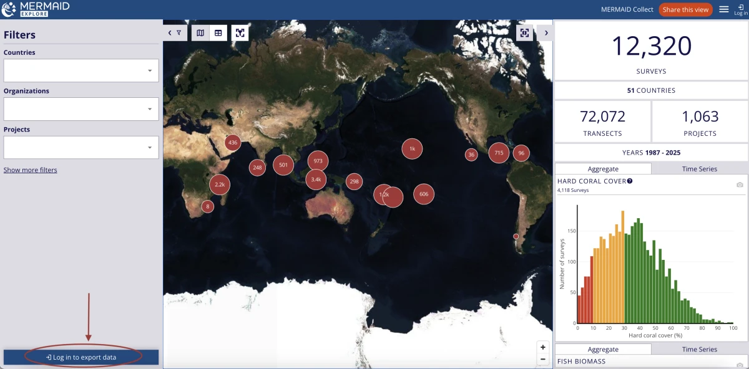This screenshot has height=369, width=749.
Task: Click the help icon next to Hard Coral Cover
Action: tap(630, 181)
